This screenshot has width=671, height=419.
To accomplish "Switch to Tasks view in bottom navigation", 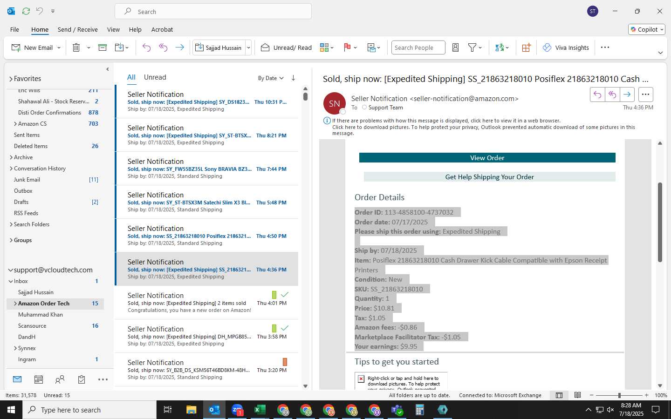I will click(82, 379).
